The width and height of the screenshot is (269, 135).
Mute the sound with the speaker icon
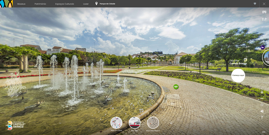262,111
